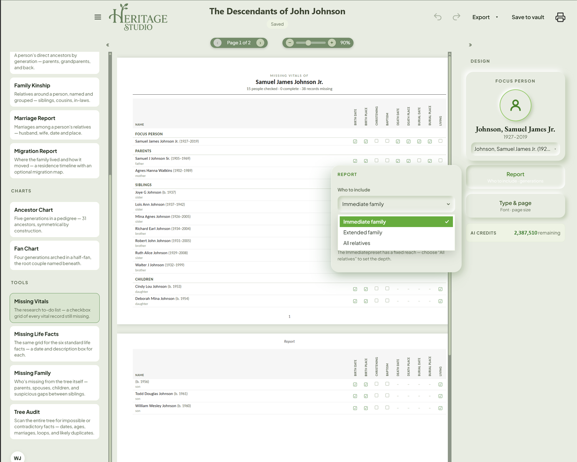Select the Fan Chart card

point(55,256)
